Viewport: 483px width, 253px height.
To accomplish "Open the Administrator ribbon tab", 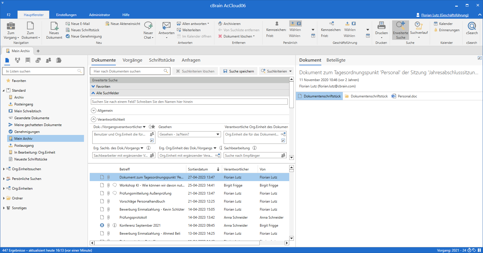I will coord(99,15).
